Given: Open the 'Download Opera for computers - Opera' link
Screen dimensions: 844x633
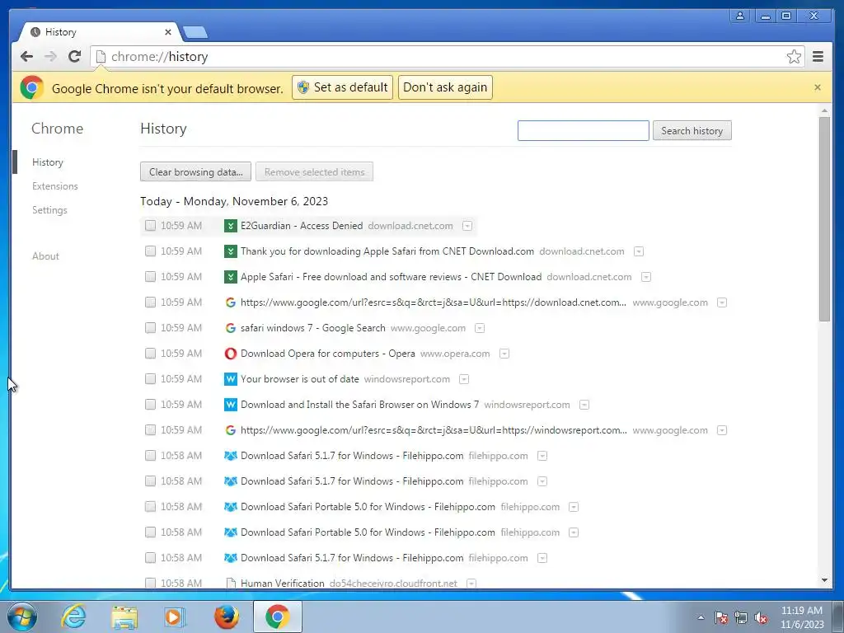Looking at the screenshot, I should click(x=328, y=354).
